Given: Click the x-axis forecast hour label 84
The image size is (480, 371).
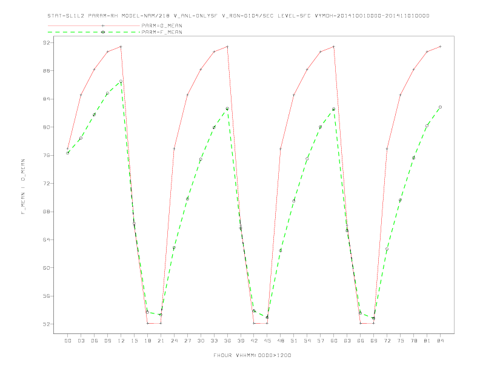Looking at the screenshot, I should (440, 341).
